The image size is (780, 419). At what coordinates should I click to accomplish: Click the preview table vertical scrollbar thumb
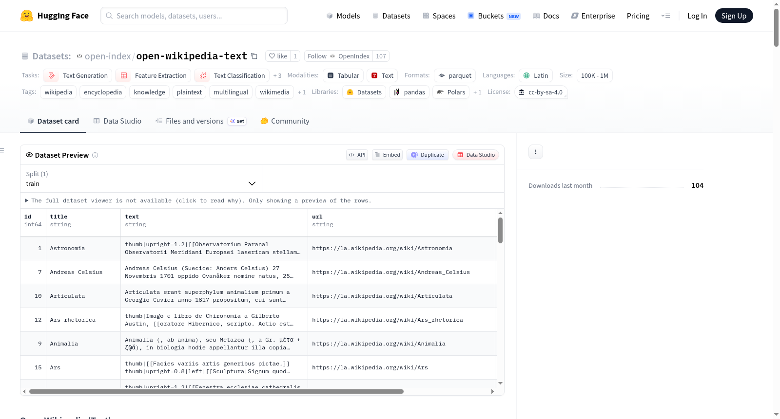tap(500, 230)
